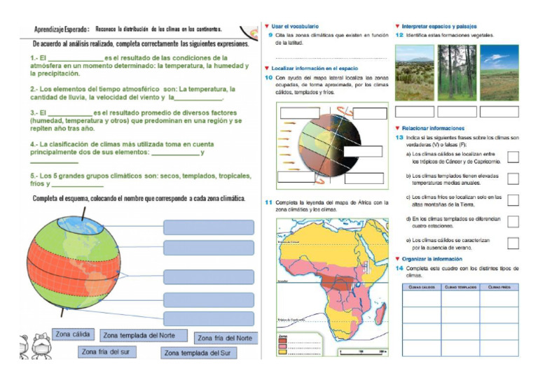Pick the Zona fría del sur label

[x=106, y=352]
